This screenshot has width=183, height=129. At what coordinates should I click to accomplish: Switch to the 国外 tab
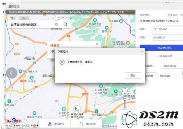pos(24,18)
